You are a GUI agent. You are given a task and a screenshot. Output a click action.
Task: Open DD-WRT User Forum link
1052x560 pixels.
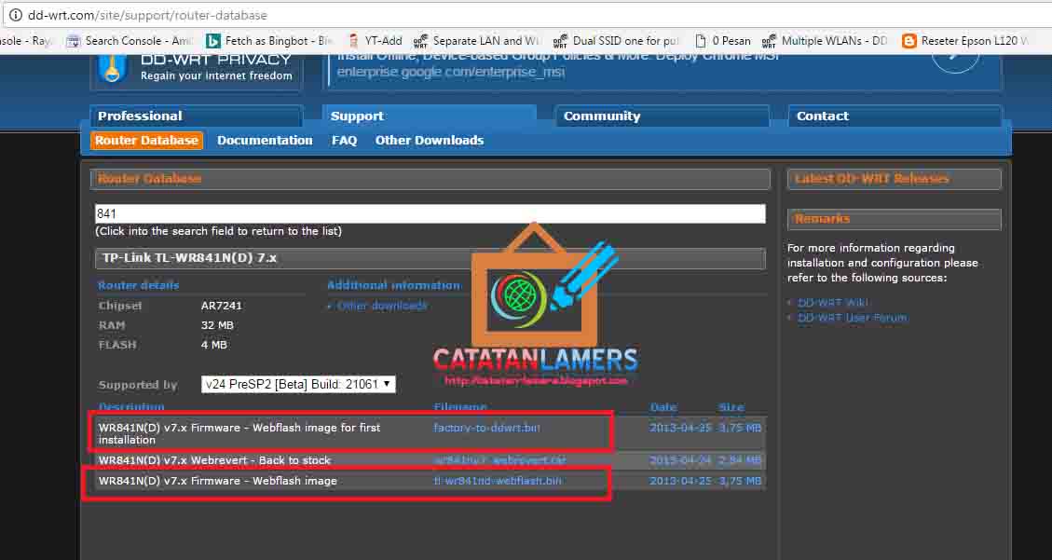tap(852, 317)
